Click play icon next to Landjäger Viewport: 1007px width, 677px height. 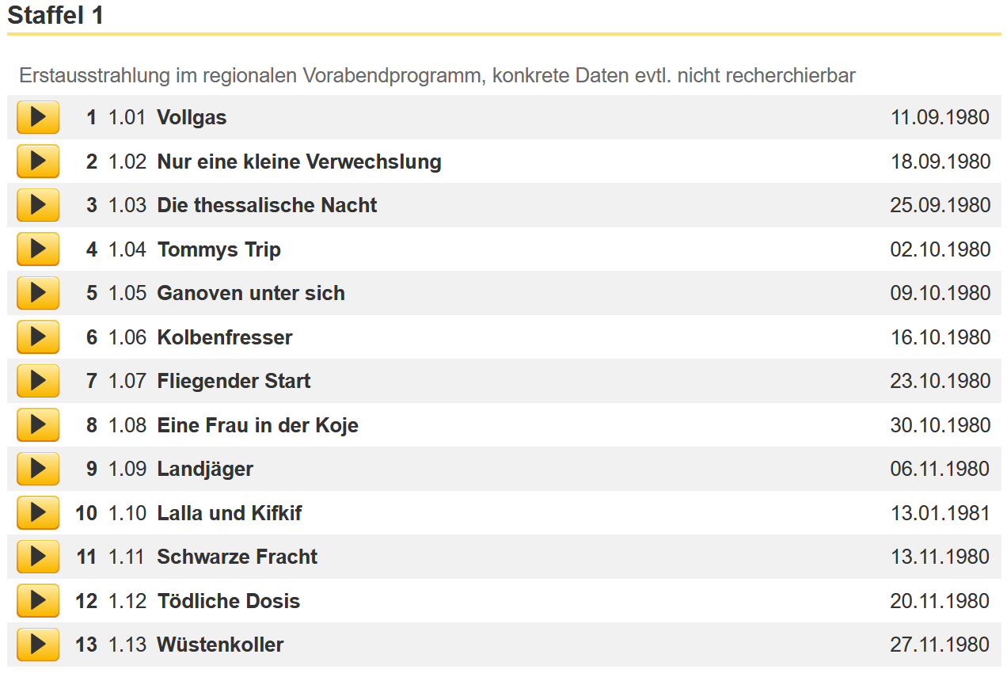[38, 469]
